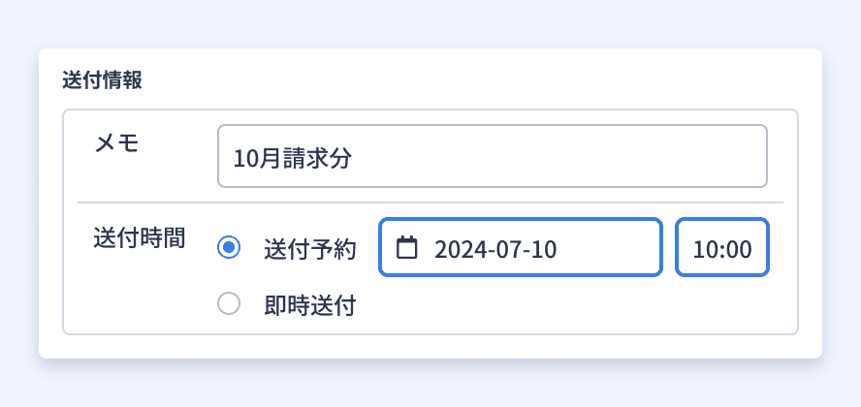Click the hour portion of 10:00
The height and width of the screenshot is (407, 861).
705,250
